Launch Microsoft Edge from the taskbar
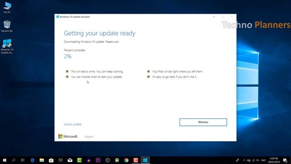The width and height of the screenshot is (291, 164). coord(32,160)
